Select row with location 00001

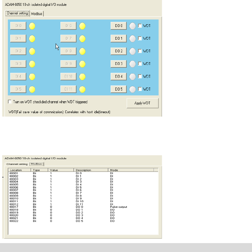pos(83,173)
